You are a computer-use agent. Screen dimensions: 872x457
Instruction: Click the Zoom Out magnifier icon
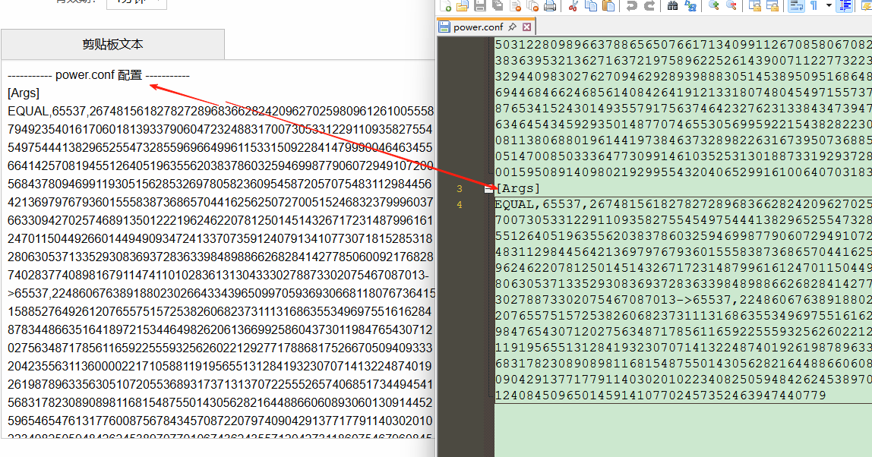732,5
